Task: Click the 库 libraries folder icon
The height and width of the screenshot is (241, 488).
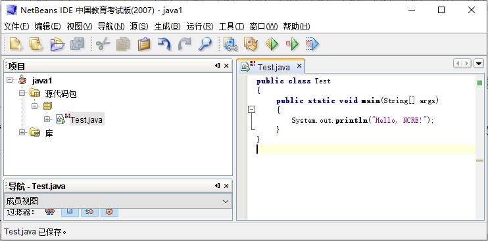Action: pyautogui.click(x=35, y=133)
